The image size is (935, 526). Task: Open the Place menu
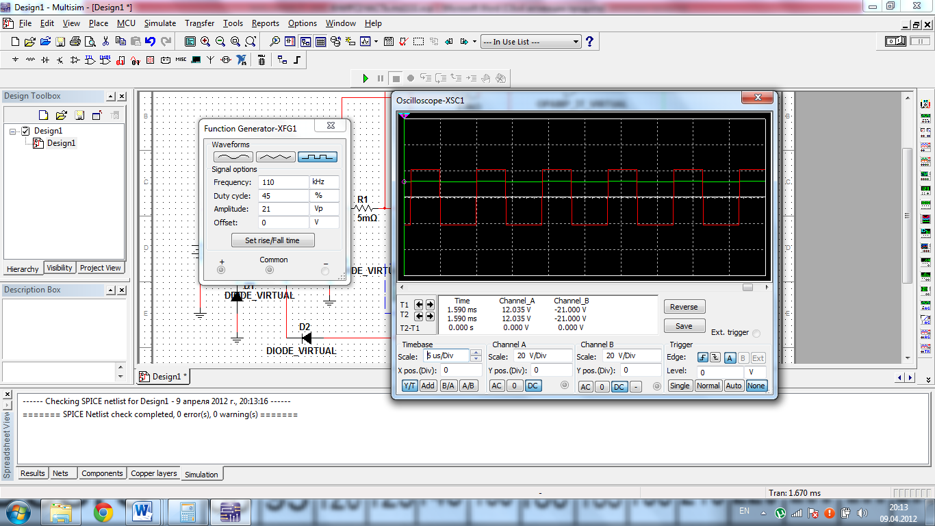click(99, 23)
